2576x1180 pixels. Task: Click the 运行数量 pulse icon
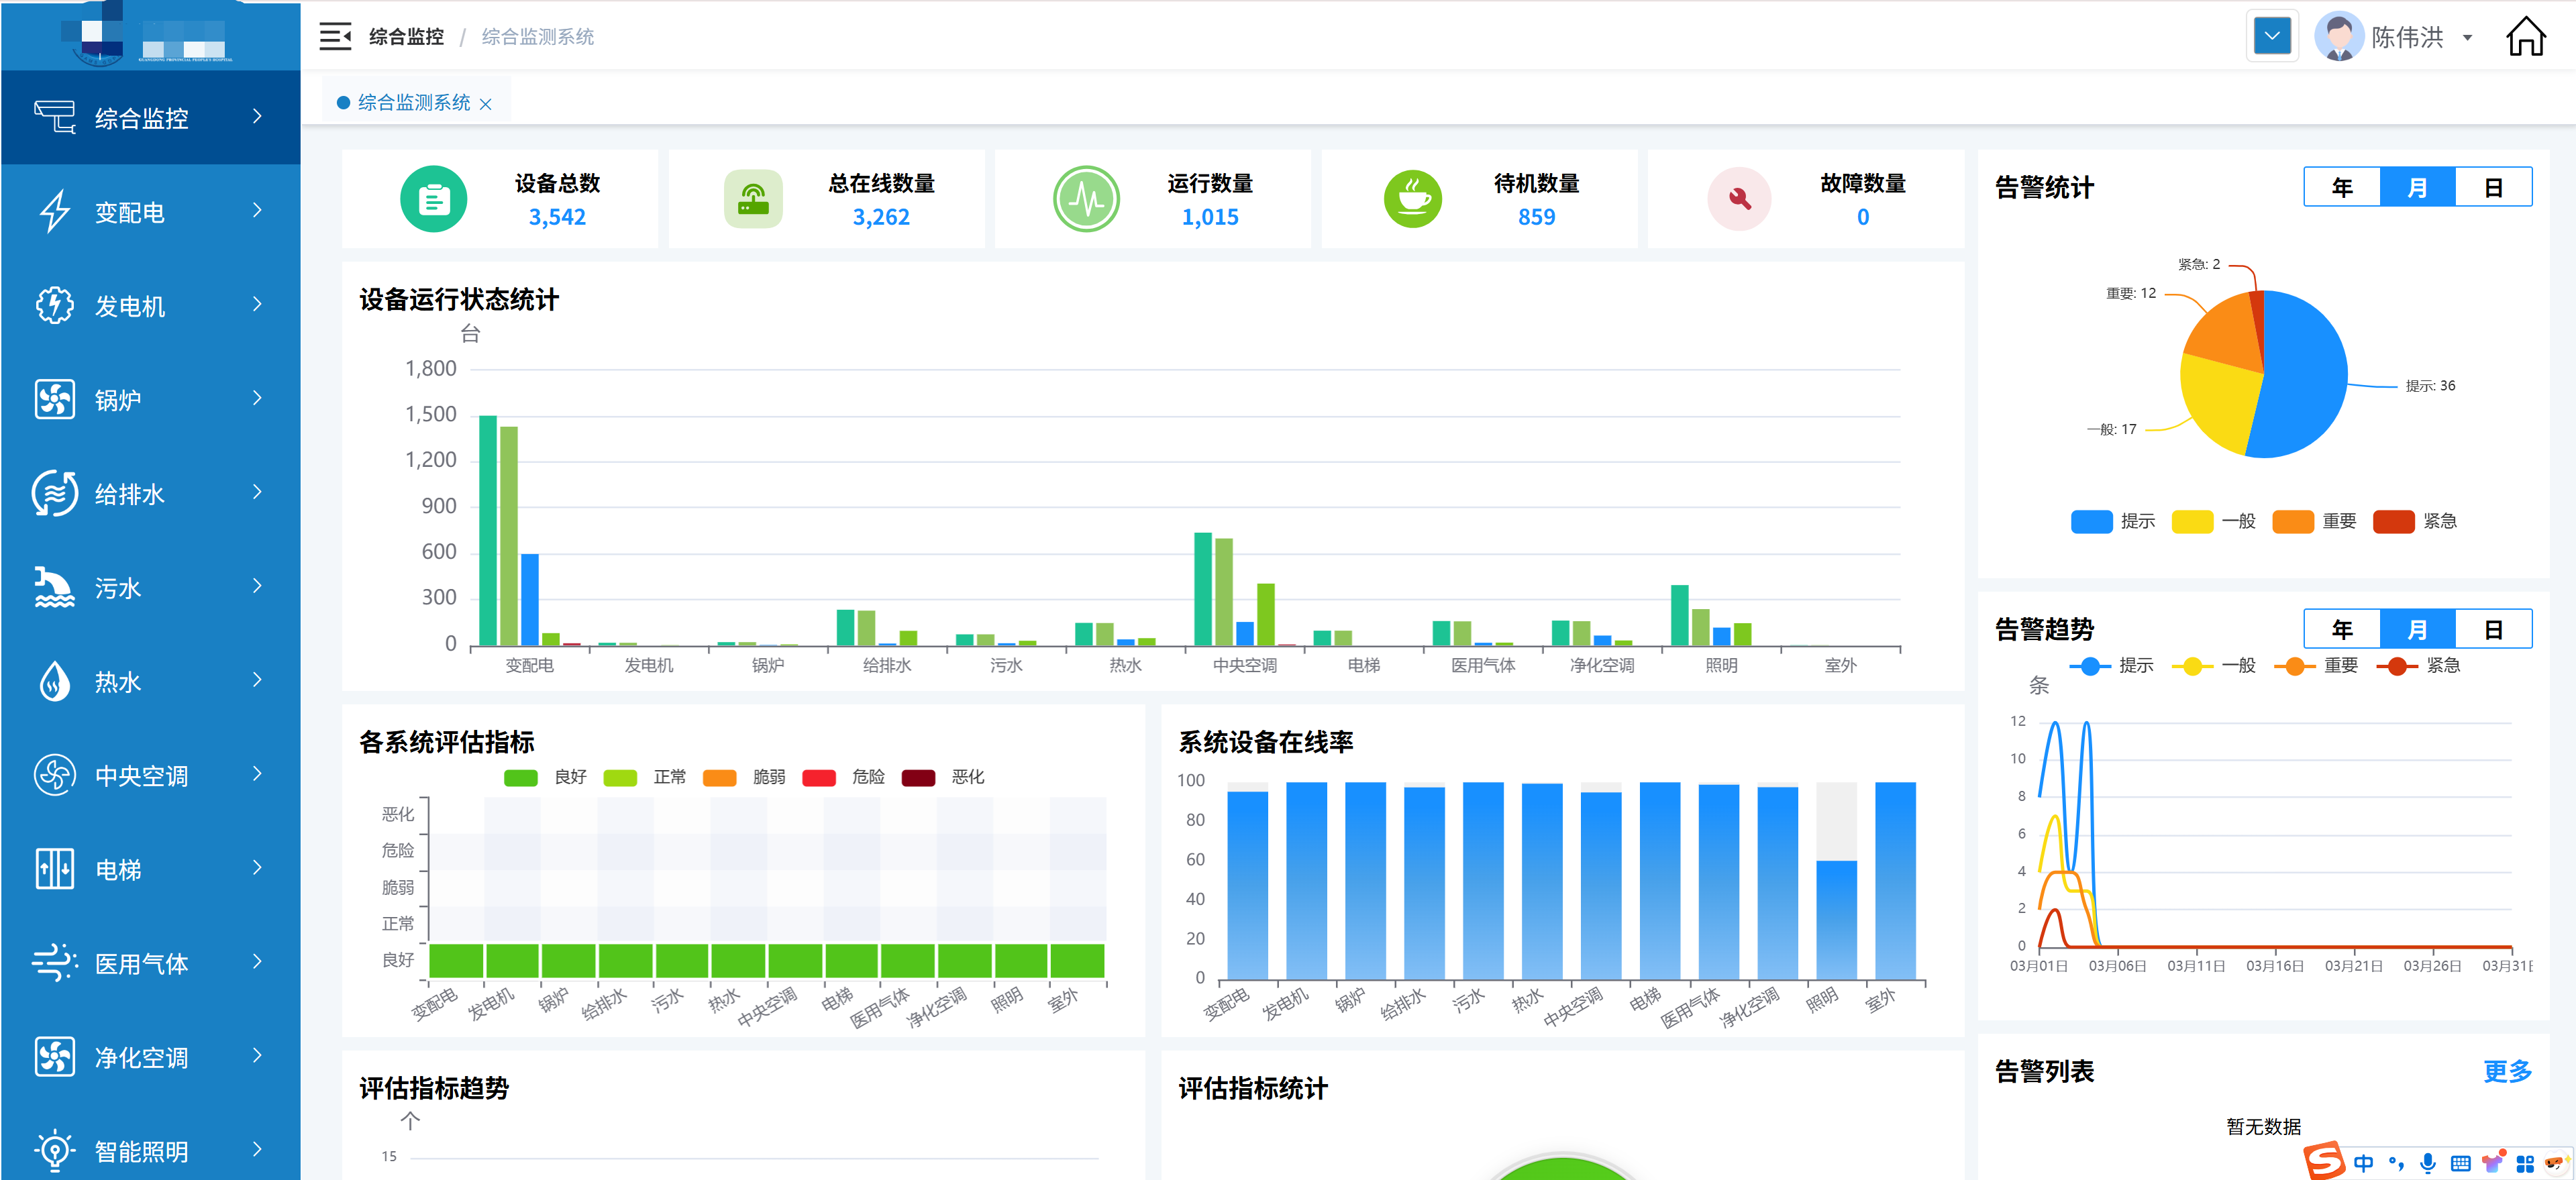(1086, 199)
